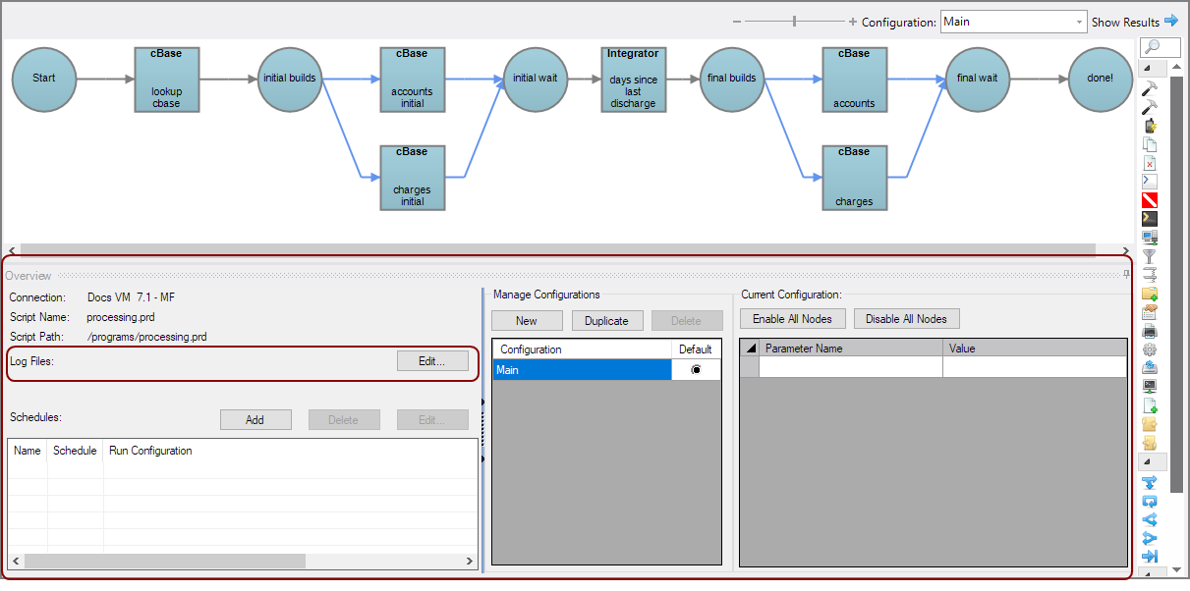Click the blue Show Results arrow
Viewport: 1190px width, 591px height.
point(1170,21)
